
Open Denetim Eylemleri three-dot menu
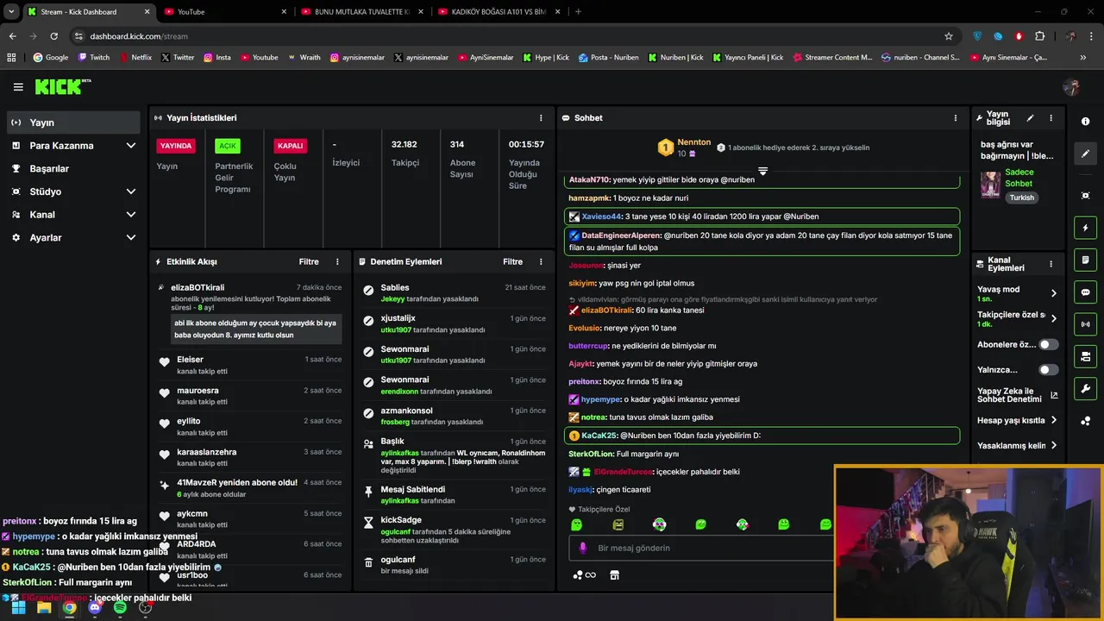[541, 261]
